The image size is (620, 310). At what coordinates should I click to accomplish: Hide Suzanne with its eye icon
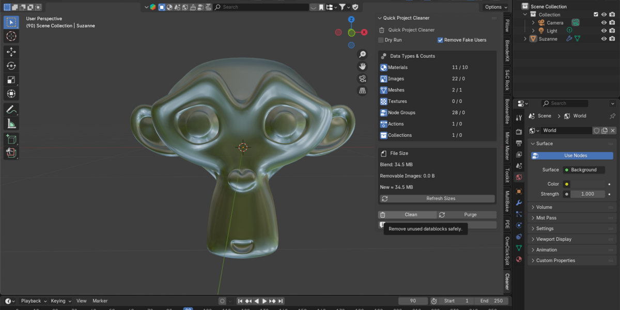[x=603, y=39]
